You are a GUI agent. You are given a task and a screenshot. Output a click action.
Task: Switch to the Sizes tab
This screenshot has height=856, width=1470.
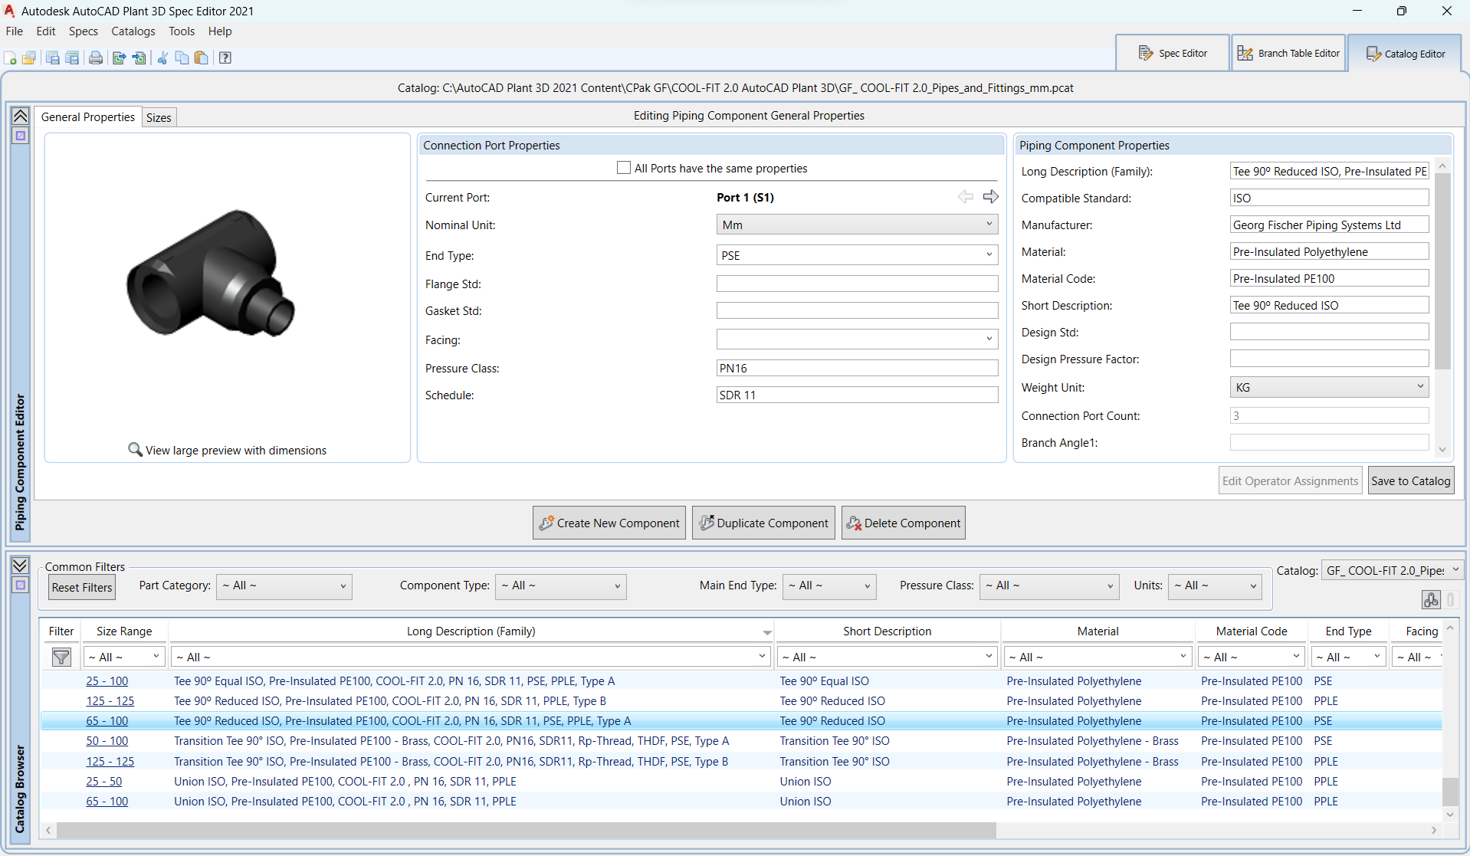159,117
